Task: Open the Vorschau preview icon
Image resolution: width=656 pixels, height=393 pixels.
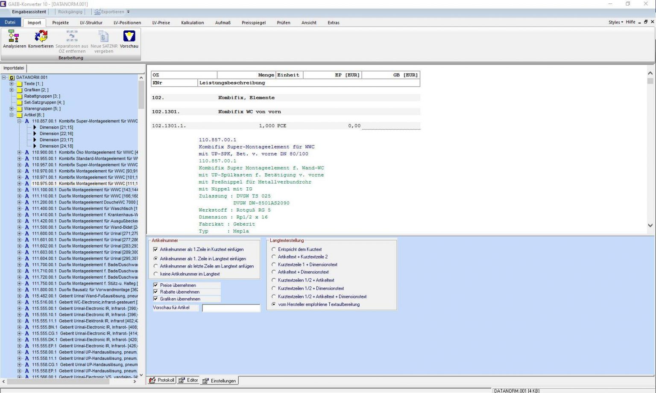Action: click(129, 37)
